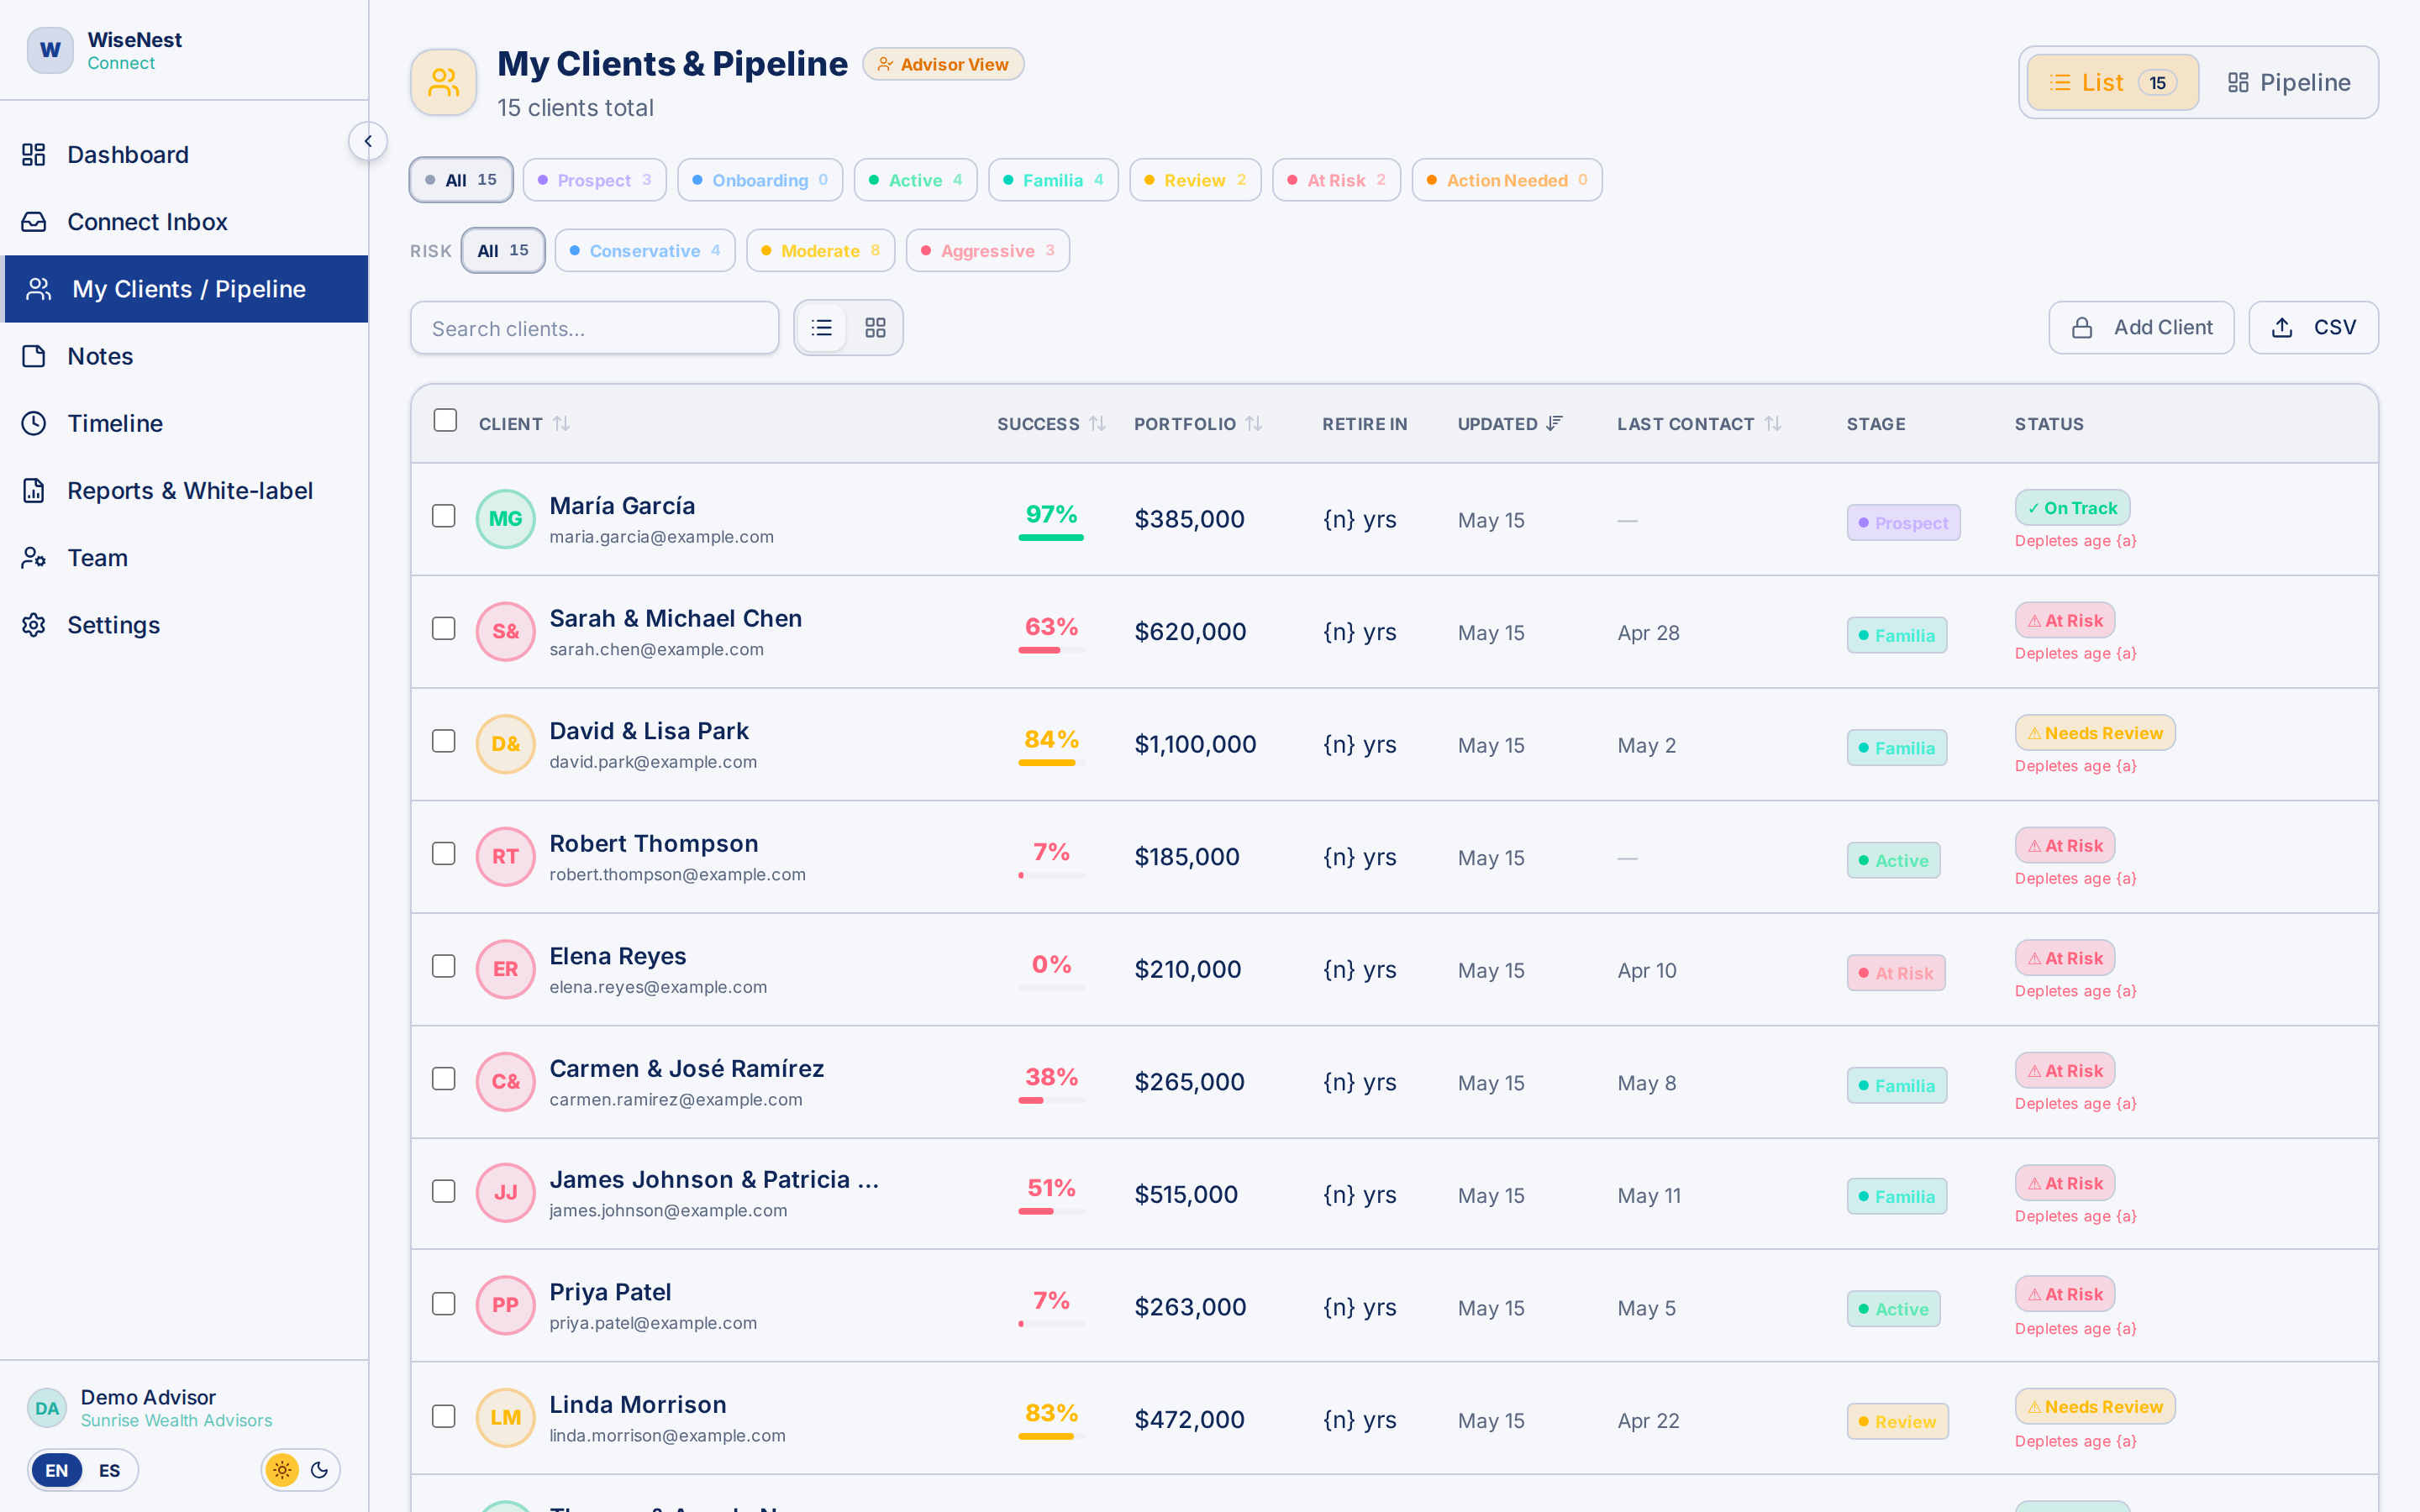Check Carmen & José Ramírez checkbox
Image resolution: width=2420 pixels, height=1512 pixels.
pyautogui.click(x=443, y=1079)
